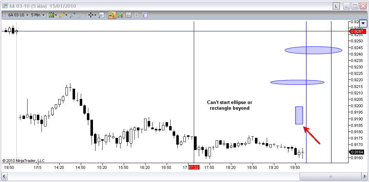Viewport: 369px width, 182px height.
Task: Click the L link button in title bar
Action: pyautogui.click(x=336, y=6)
